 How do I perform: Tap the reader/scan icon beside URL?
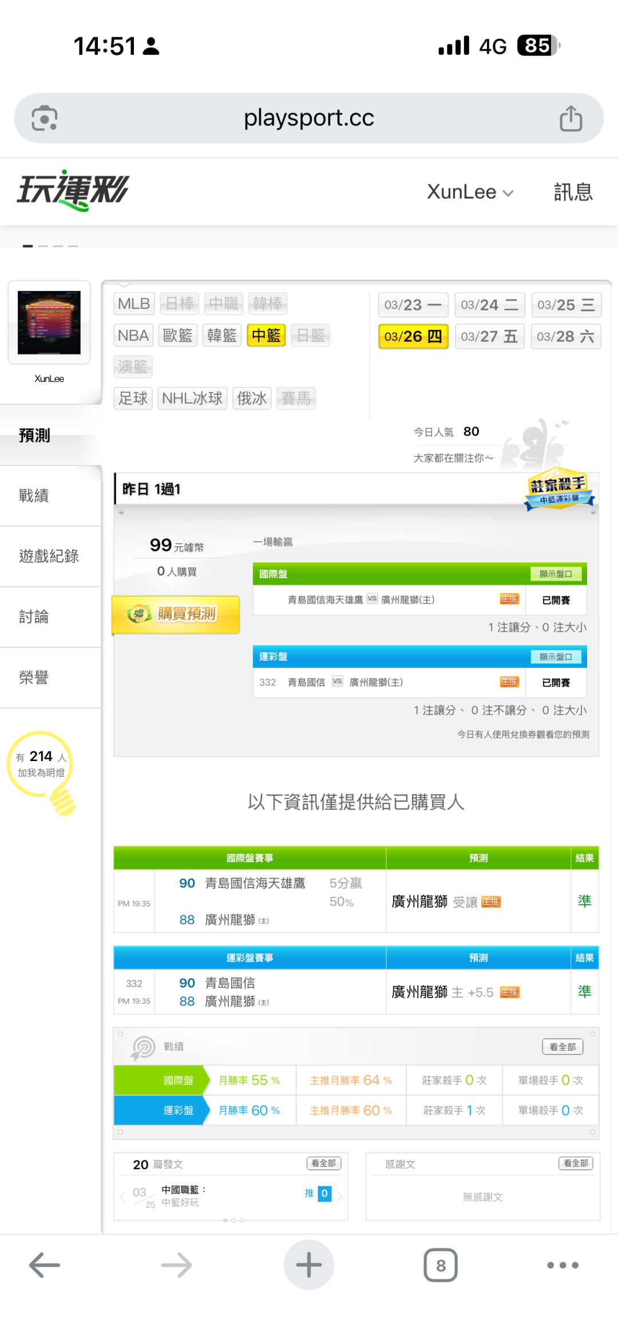(45, 119)
